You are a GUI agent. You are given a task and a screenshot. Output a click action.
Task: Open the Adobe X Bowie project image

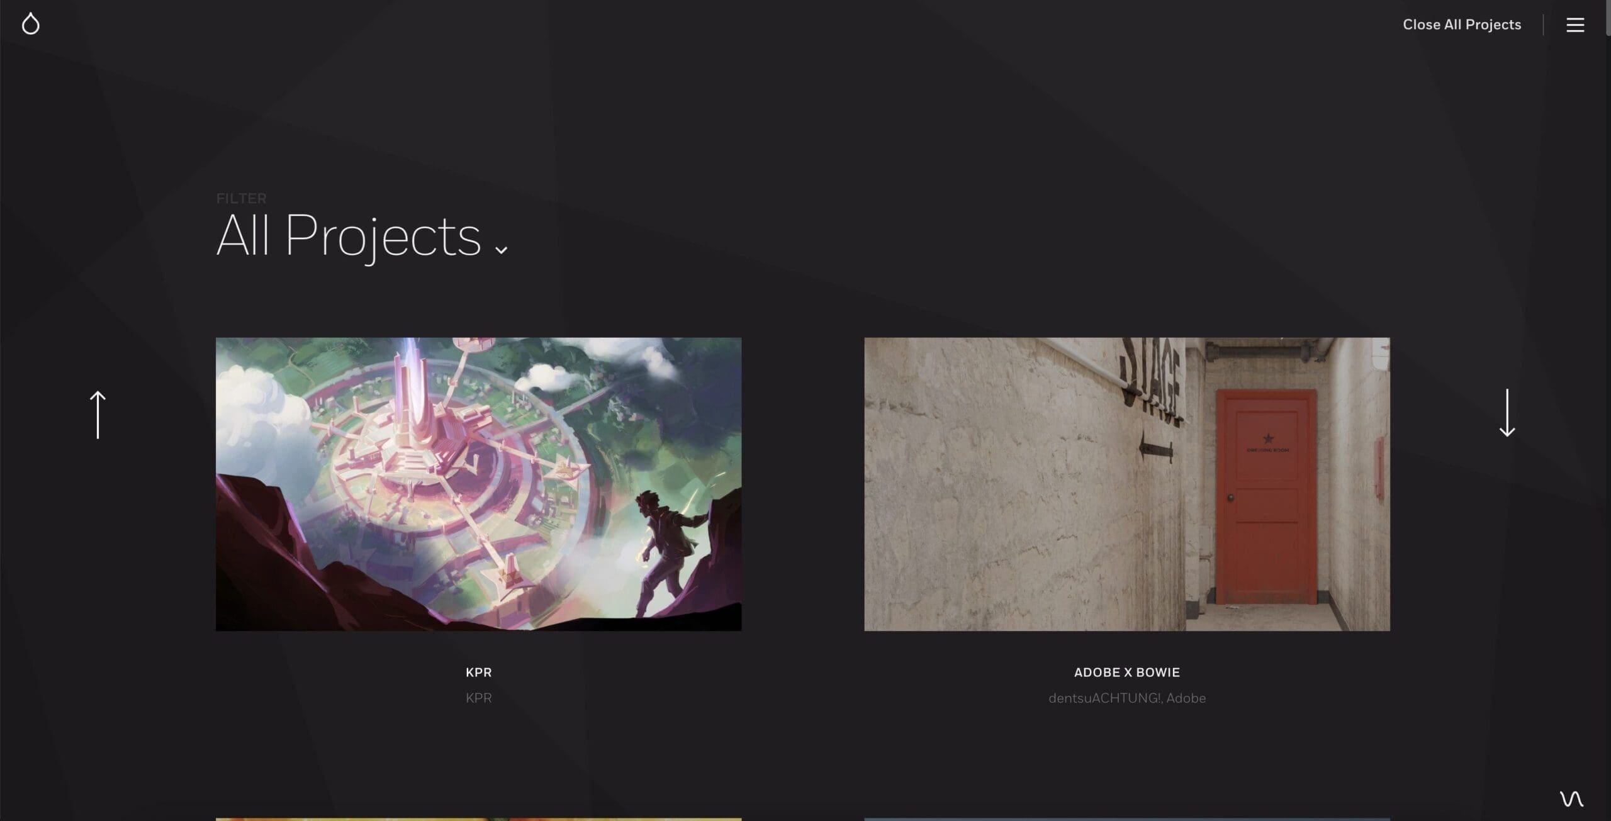(x=1126, y=484)
